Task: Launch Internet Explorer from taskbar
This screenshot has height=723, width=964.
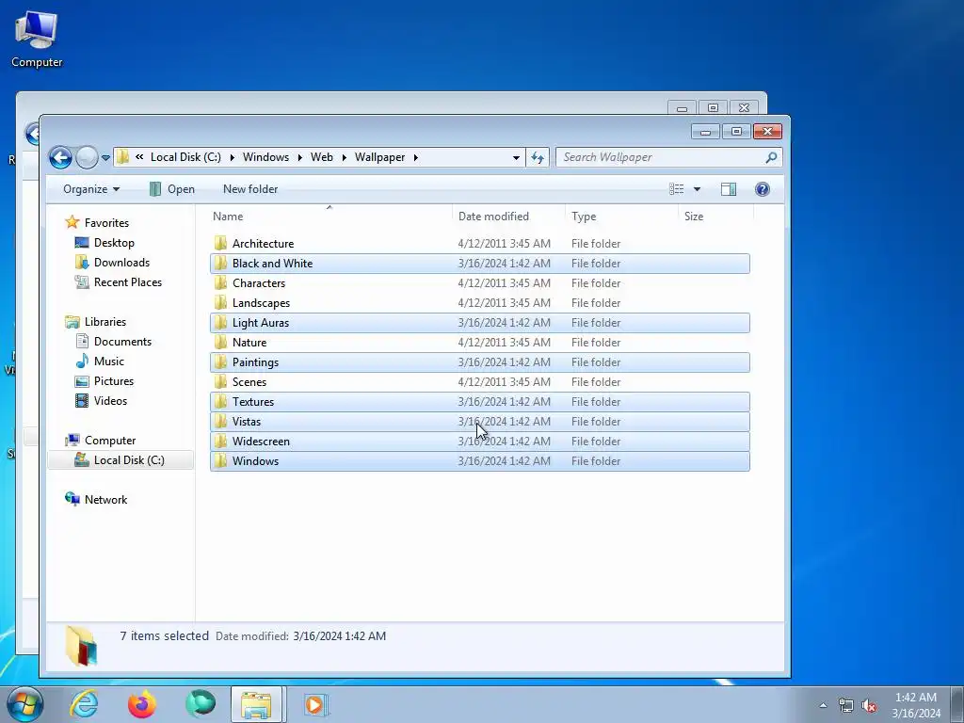Action: click(84, 704)
